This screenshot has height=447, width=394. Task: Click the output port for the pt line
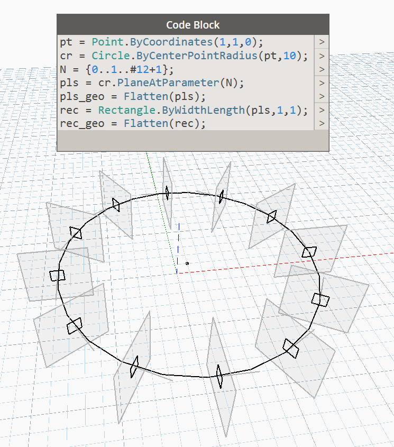click(x=322, y=42)
